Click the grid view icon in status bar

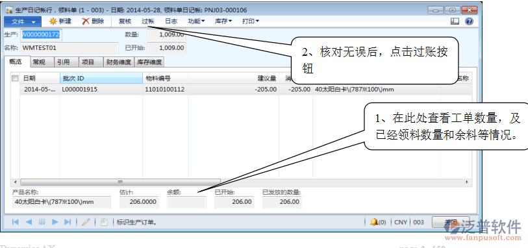tap(42, 222)
